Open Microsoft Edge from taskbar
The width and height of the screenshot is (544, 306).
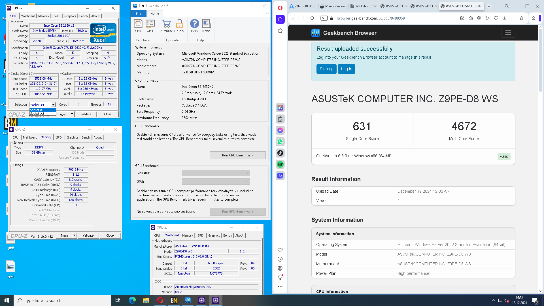(x=132, y=300)
